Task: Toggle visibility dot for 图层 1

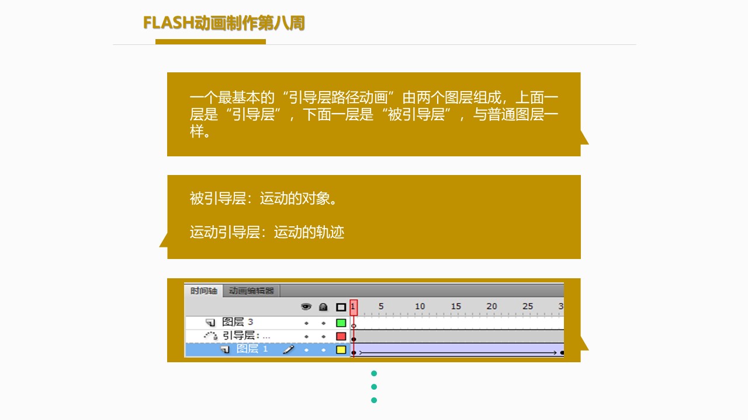Action: (x=306, y=350)
